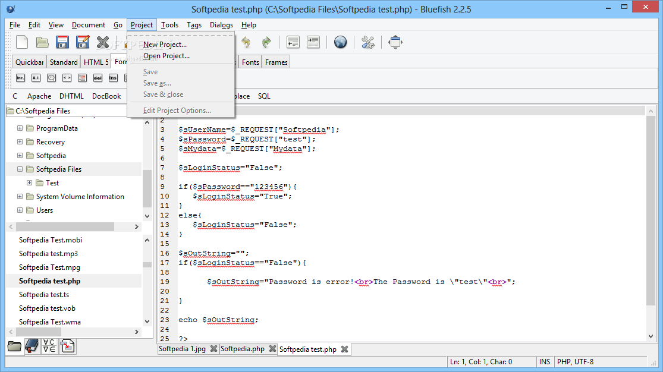663x372 pixels.
Task: Click the Save As floppy-with-pencil icon
Action: coord(83,42)
